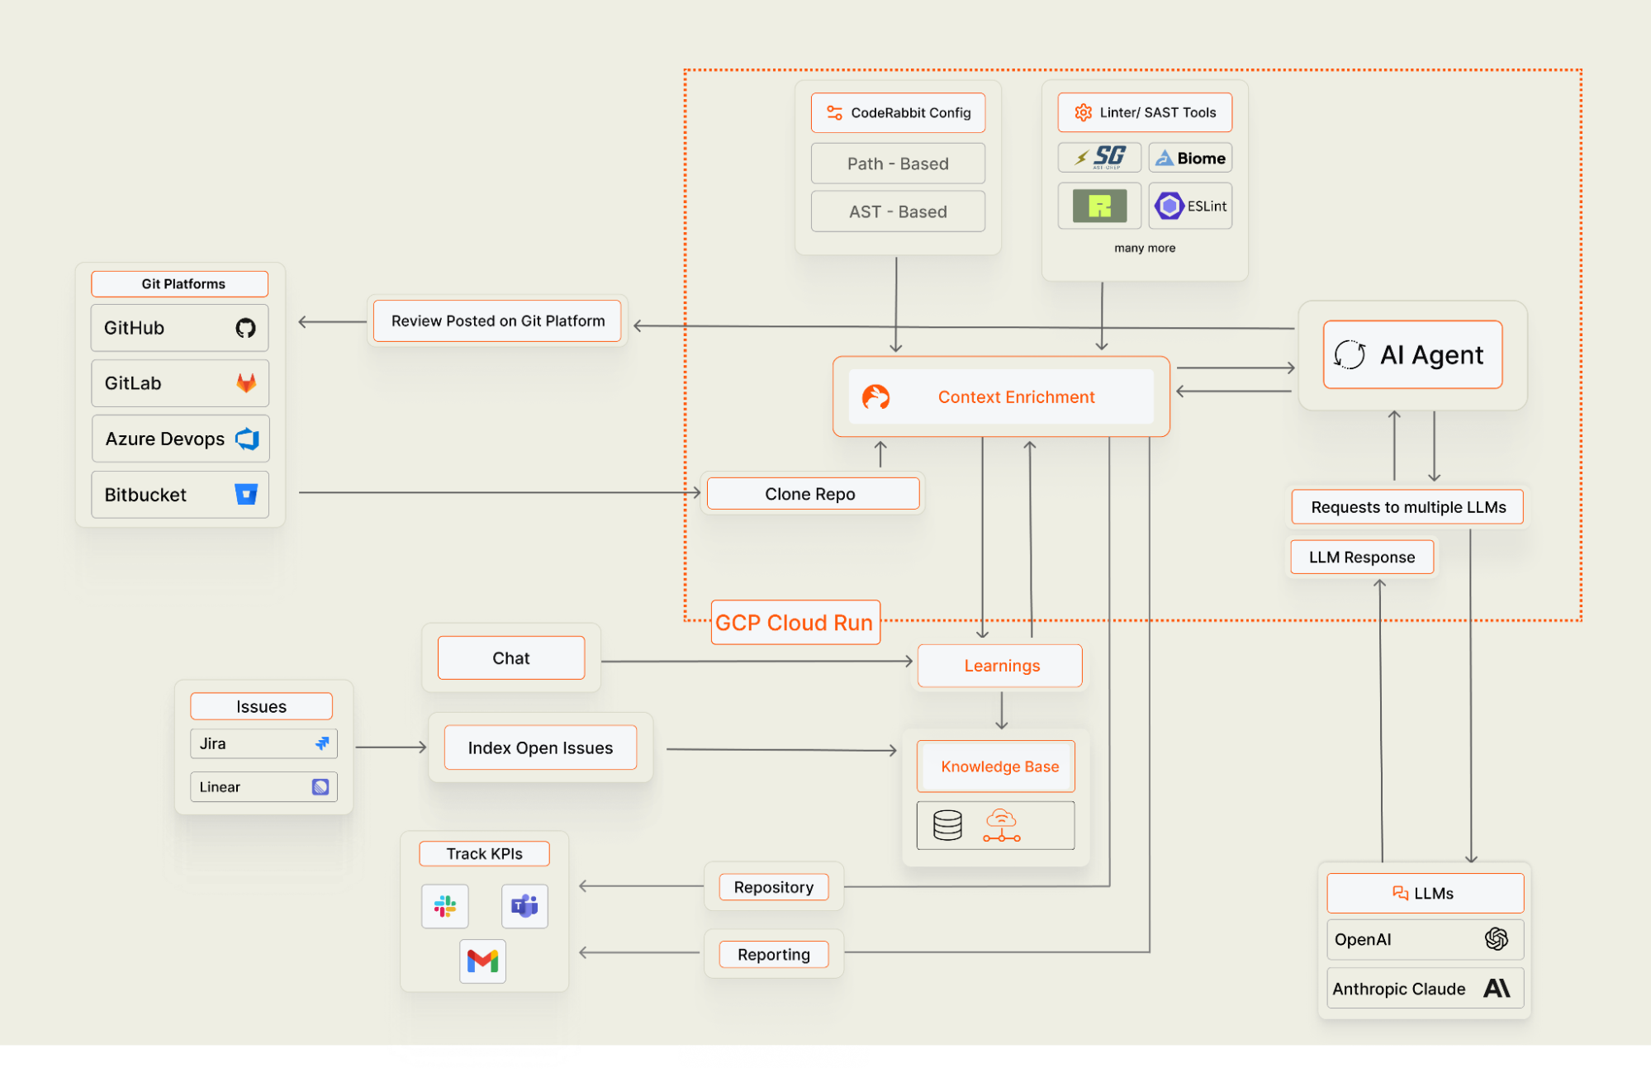The height and width of the screenshot is (1082, 1651).
Task: Click the database cylinder icon under Knowledge Base
Action: click(x=947, y=825)
